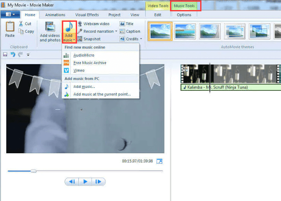Apply the fifth AutoMovie theme thumbnail
This screenshot has width=281, height=201.
pos(260,31)
